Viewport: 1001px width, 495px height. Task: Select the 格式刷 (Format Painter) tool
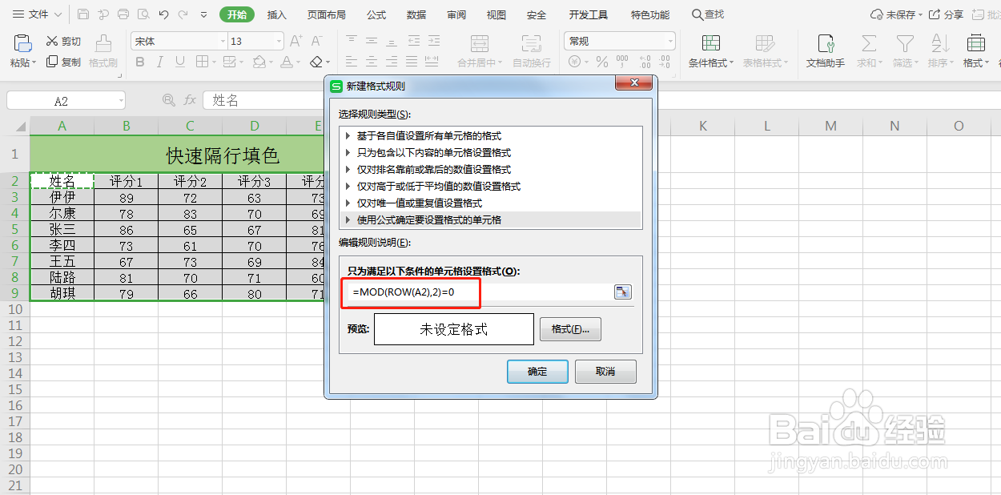103,50
